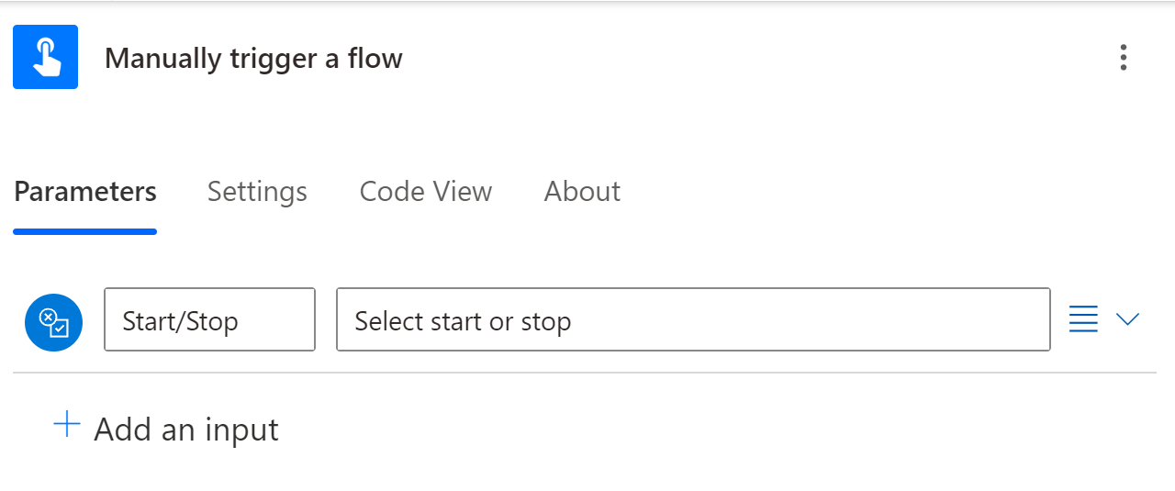Open the Settings tab
The width and height of the screenshot is (1175, 491).
pyautogui.click(x=257, y=191)
